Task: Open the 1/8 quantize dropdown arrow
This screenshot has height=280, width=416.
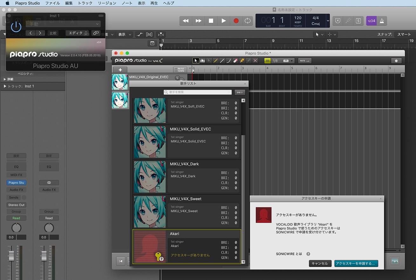Action: 292,61
